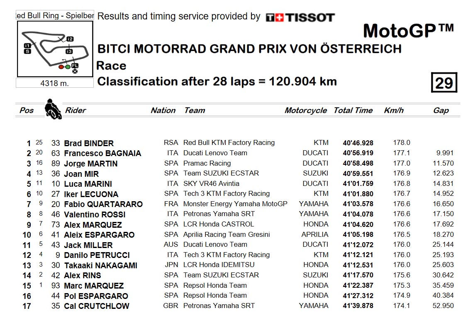This screenshot has width=468, height=313.
Task: Click the Rider column header
Action: click(x=76, y=111)
